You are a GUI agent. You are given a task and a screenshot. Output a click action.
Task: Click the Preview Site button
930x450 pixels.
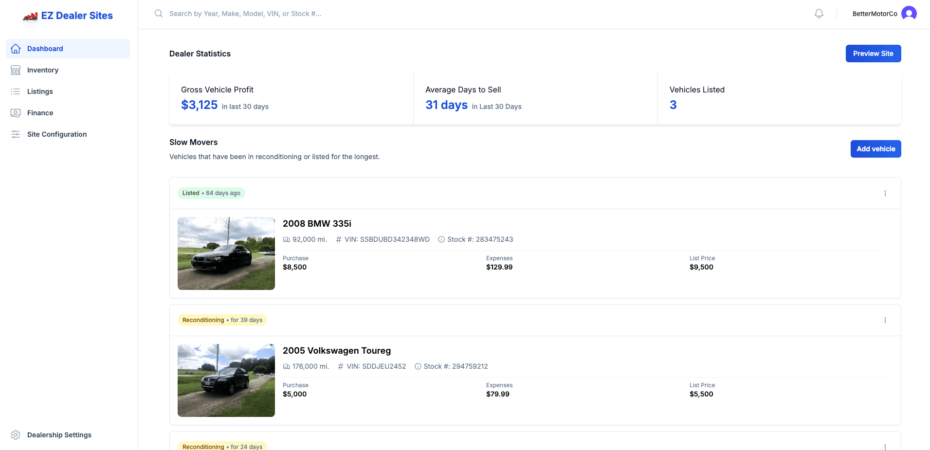pos(873,54)
